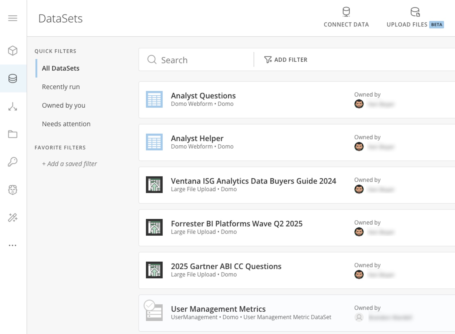Select the database DataSets sidebar icon
Screen dimensions: 455x334
pos(12,79)
